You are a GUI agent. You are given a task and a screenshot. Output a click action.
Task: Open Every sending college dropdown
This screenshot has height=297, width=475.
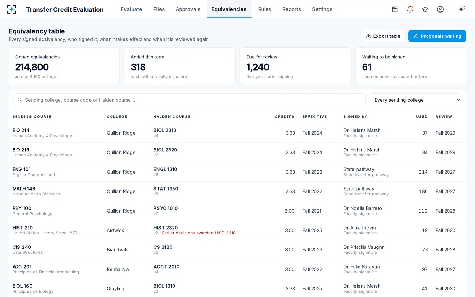click(415, 100)
